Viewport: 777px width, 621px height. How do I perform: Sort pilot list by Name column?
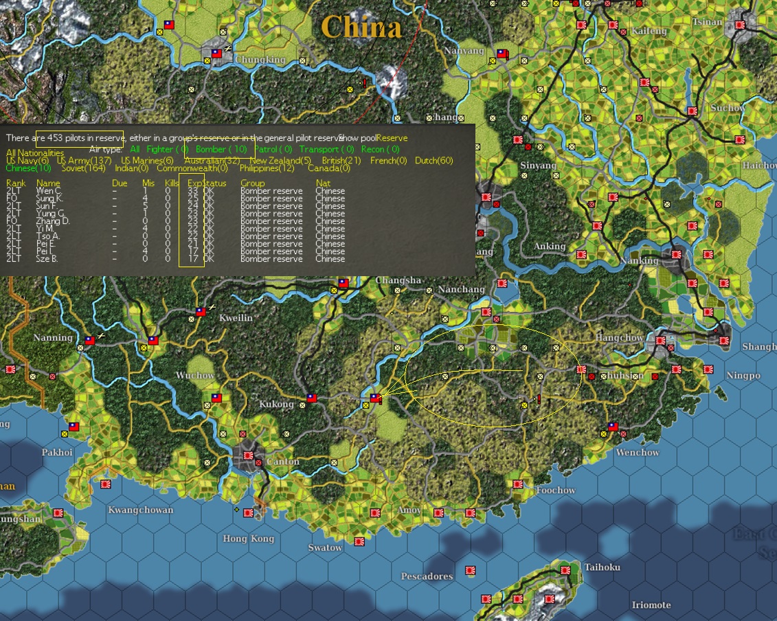coord(48,183)
